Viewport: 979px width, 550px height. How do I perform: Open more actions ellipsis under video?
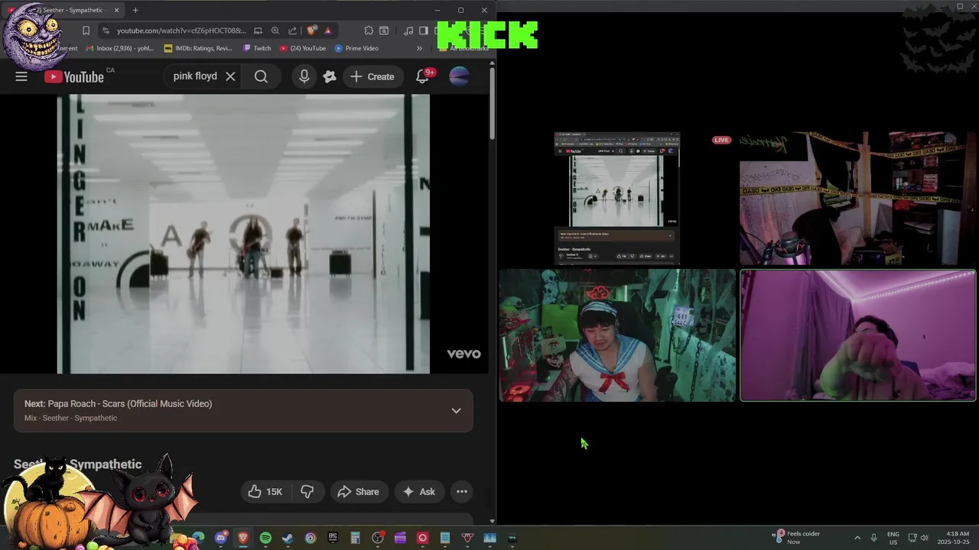pos(462,492)
